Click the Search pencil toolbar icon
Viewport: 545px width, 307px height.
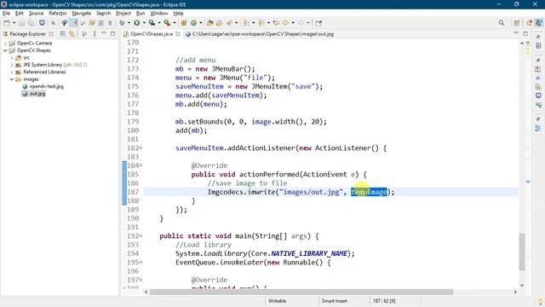click(x=229, y=23)
